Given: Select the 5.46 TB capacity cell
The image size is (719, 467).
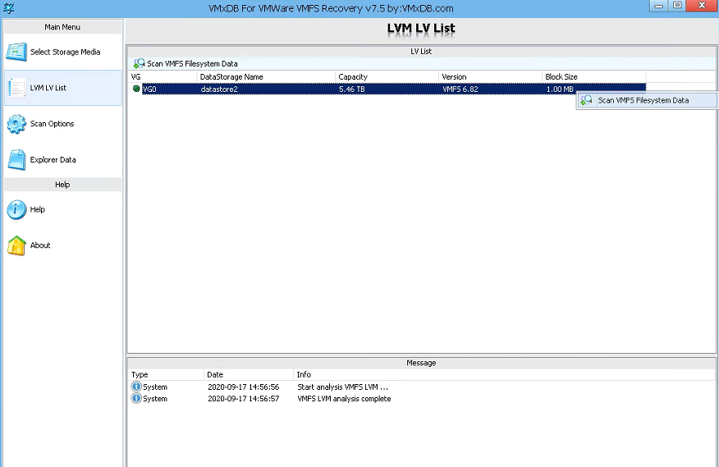Looking at the screenshot, I should [x=352, y=89].
